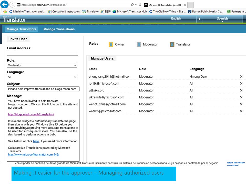The height and width of the screenshot is (184, 246).
Task: Open Partners in bookmark
Action: pyautogui.click(x=237, y=11)
